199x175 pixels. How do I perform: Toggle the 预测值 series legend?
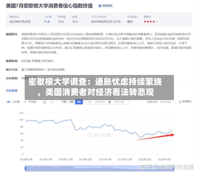[x=29, y=102]
